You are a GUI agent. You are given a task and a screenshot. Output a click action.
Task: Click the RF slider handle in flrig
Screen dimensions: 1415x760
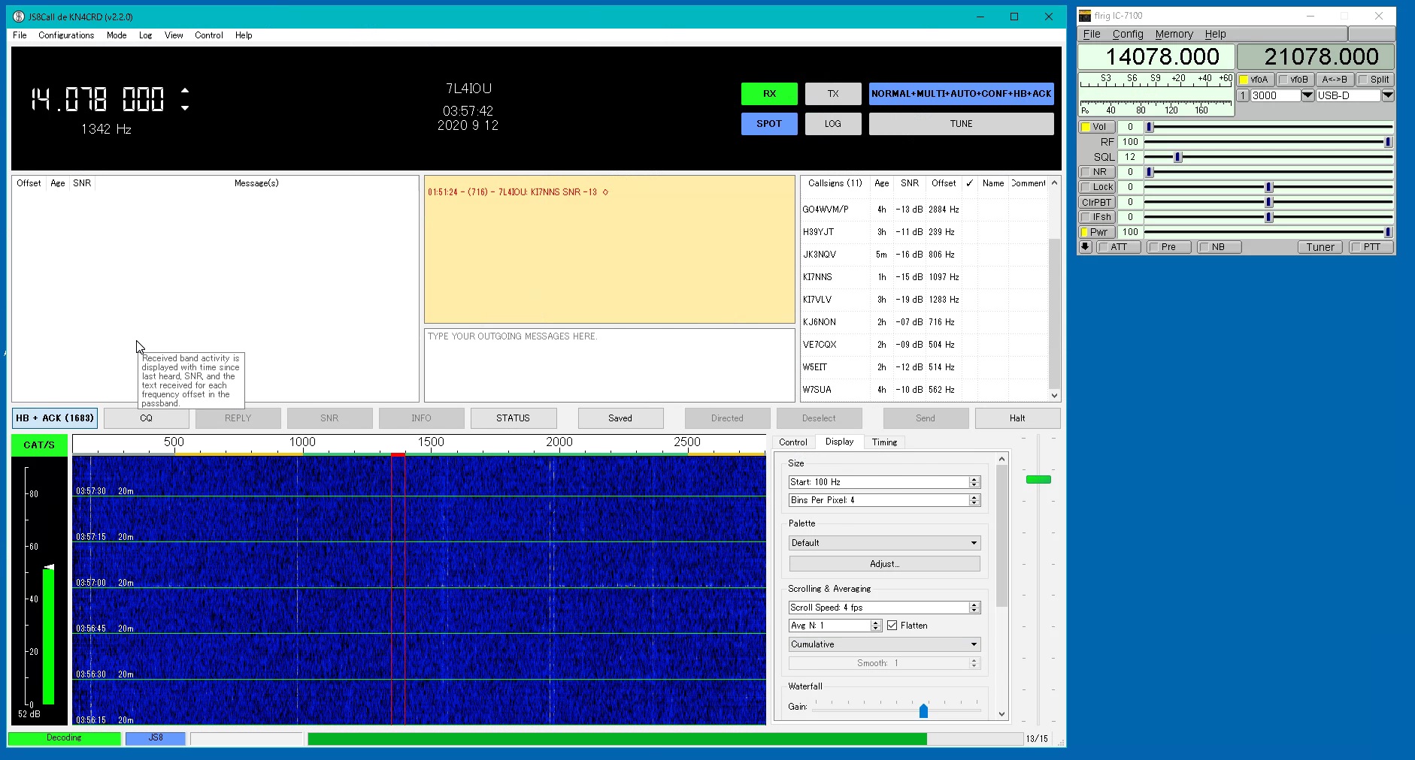[1388, 142]
